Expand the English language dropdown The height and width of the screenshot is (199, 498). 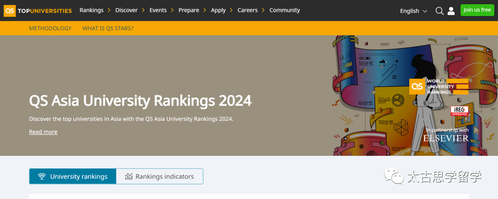click(414, 11)
